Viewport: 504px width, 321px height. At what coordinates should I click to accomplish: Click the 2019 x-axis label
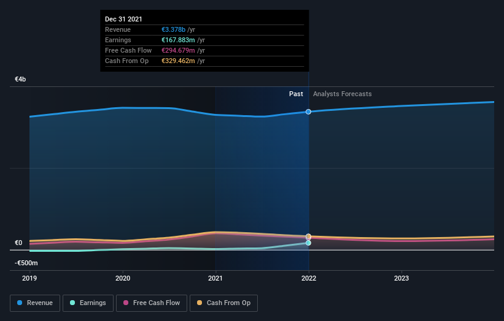[29, 278]
